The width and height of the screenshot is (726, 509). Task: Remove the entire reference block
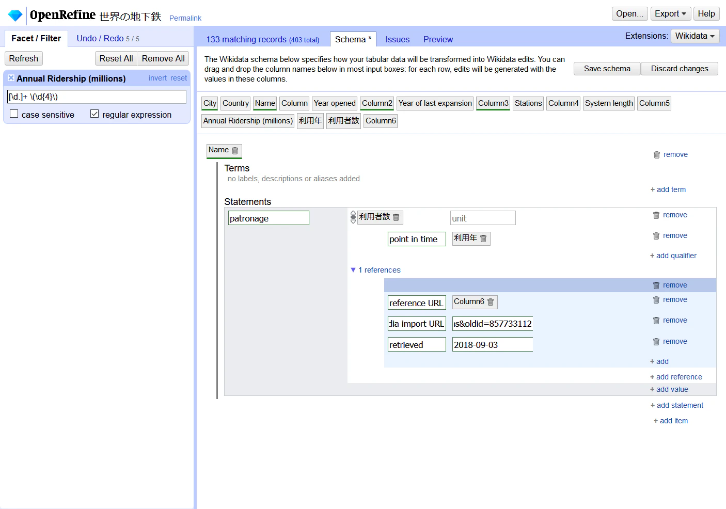point(670,285)
